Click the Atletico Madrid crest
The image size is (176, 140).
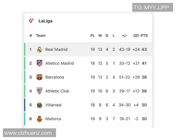[x=39, y=63]
